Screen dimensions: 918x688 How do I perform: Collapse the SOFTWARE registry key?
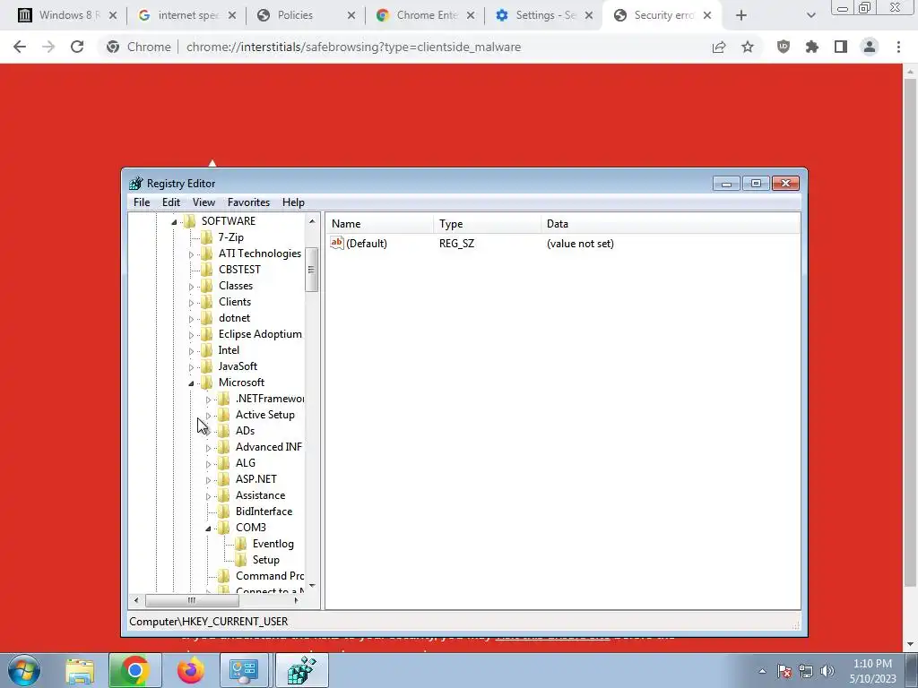point(174,222)
